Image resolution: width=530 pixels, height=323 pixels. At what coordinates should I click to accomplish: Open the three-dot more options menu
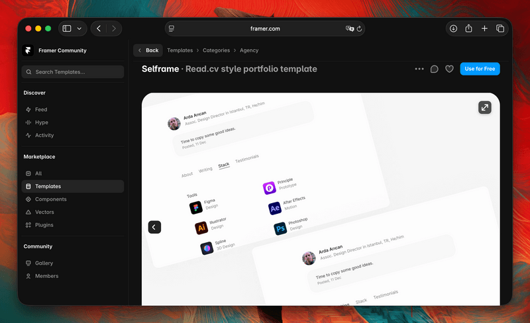pyautogui.click(x=419, y=69)
